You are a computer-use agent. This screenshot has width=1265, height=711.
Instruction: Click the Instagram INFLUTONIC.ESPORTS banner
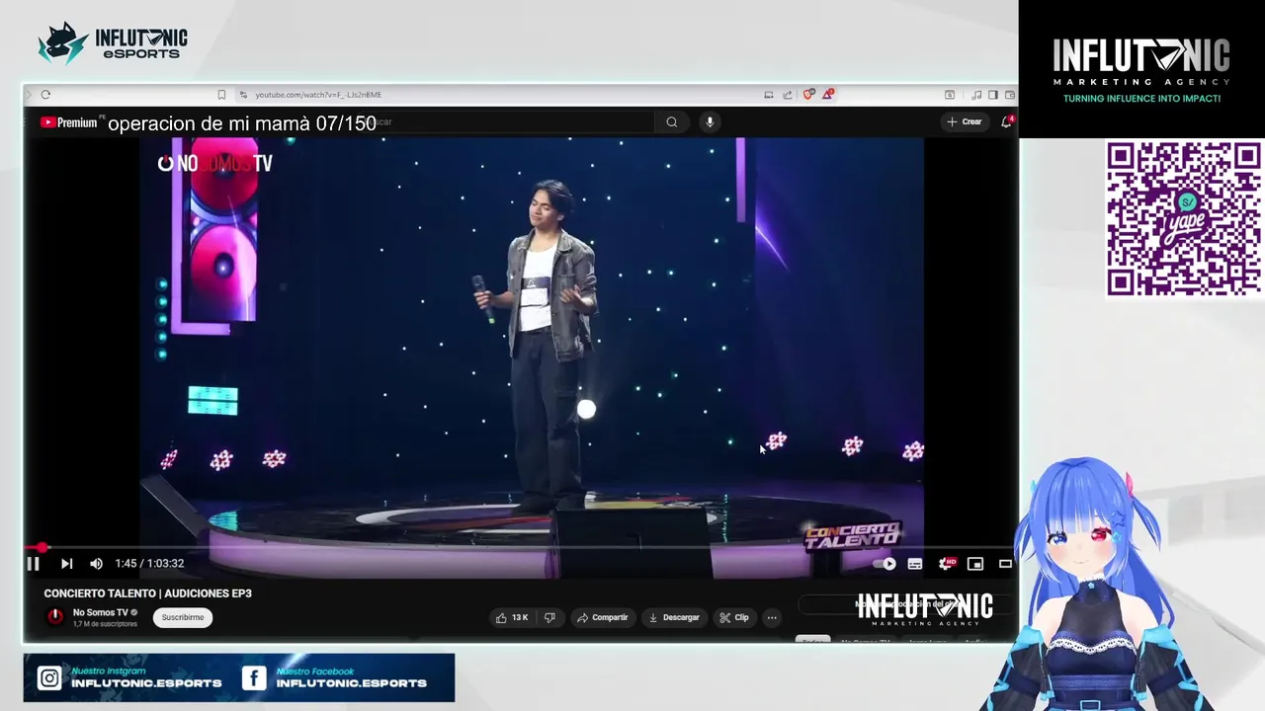[130, 678]
